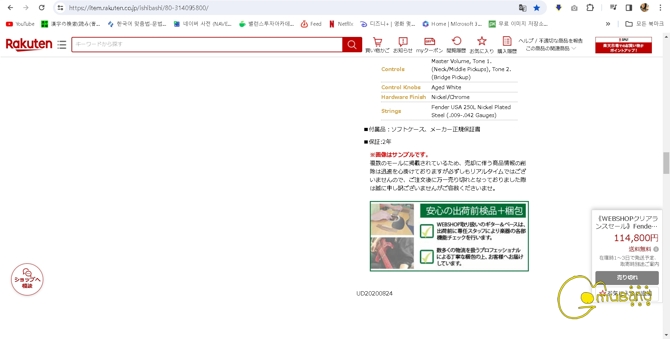The width and height of the screenshot is (670, 339).
Task: Click the page vertical scrollbar thumb
Action: pos(666,163)
